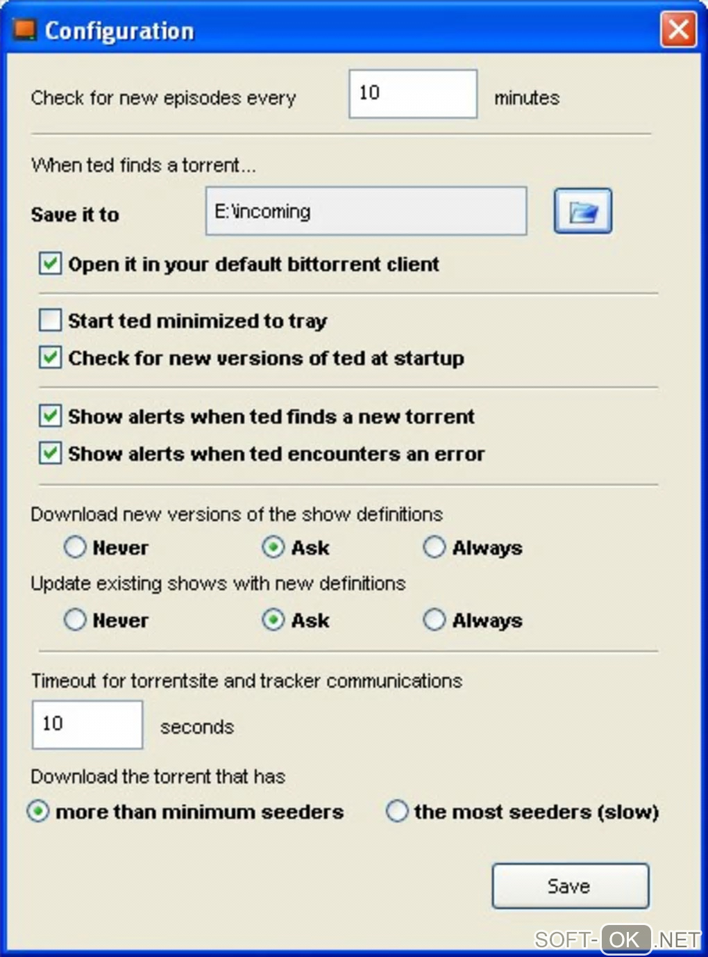The height and width of the screenshot is (957, 708).
Task: Click the Save it to path field
Action: click(x=366, y=211)
